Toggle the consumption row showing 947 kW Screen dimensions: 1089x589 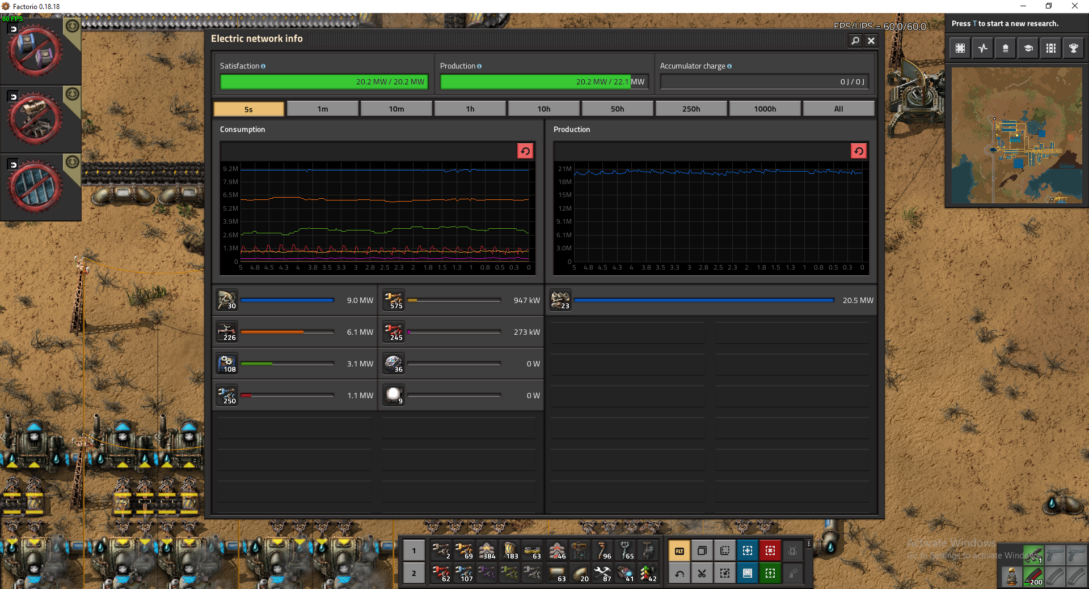tap(462, 300)
